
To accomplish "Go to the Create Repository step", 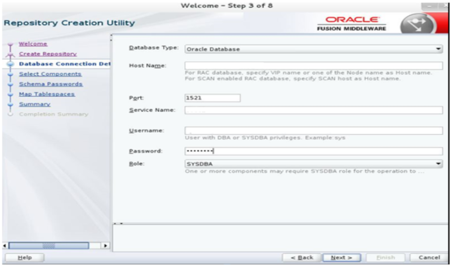I will click(47, 54).
